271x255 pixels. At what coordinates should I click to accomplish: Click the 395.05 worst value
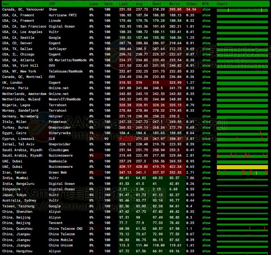[175, 10]
